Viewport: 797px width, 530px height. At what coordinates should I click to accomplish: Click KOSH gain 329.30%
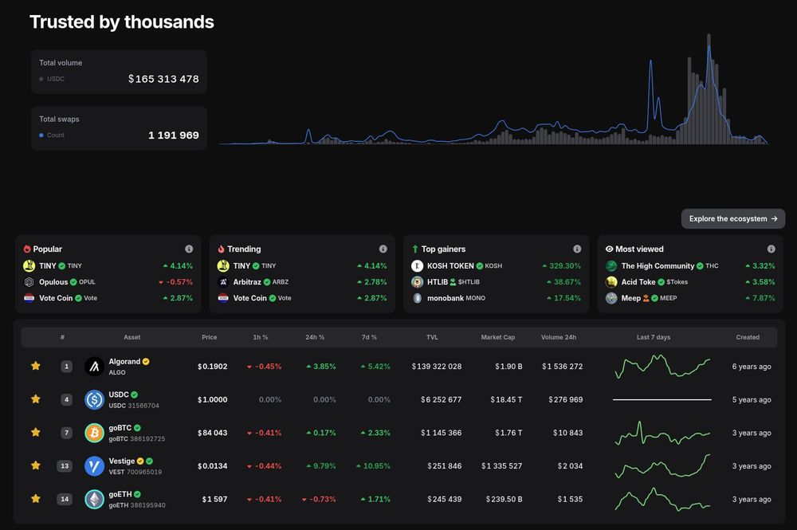pyautogui.click(x=562, y=265)
